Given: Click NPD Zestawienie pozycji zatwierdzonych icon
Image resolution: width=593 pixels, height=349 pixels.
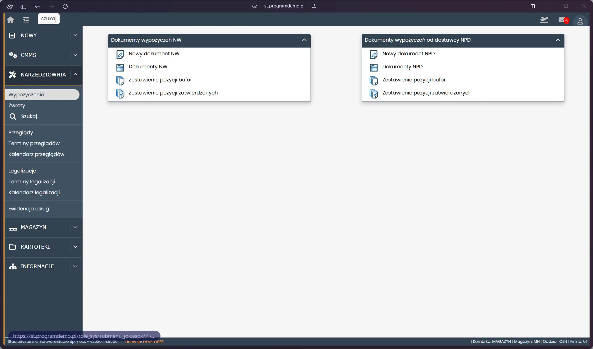Looking at the screenshot, I should (374, 94).
